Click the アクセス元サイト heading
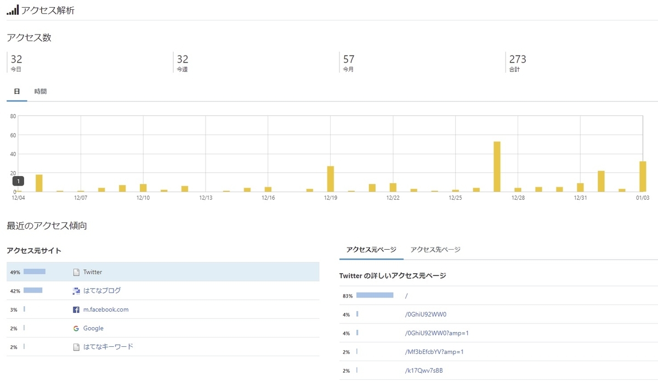658x382 pixels. point(34,251)
